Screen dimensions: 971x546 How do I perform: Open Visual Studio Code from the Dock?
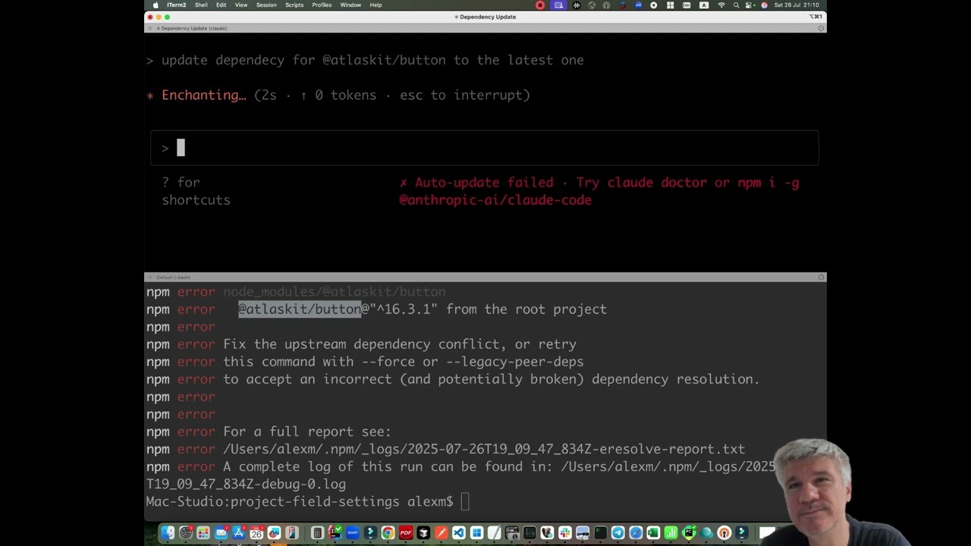pyautogui.click(x=459, y=533)
